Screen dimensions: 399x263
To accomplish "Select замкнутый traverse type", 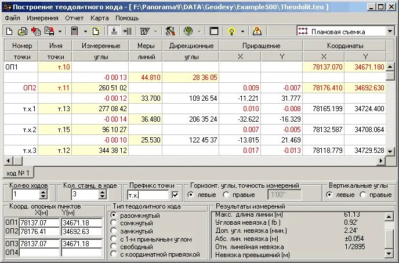I will [x=114, y=231].
